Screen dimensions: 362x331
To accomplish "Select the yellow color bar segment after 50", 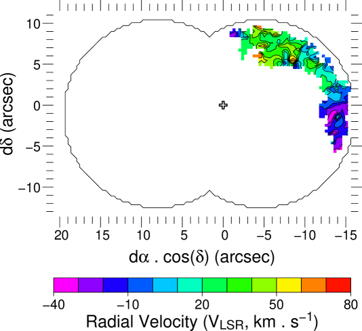I will coord(289,285).
